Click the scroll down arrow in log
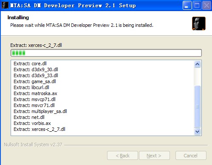 197,131
